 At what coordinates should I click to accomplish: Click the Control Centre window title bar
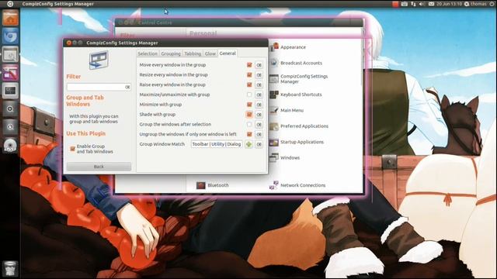click(238, 22)
